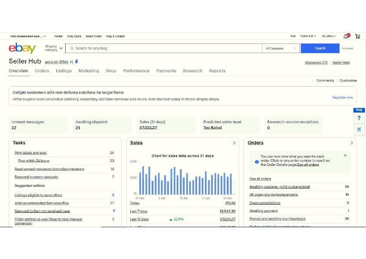Open the extra-kit seller profile link
366x259 pixels.
point(51,62)
